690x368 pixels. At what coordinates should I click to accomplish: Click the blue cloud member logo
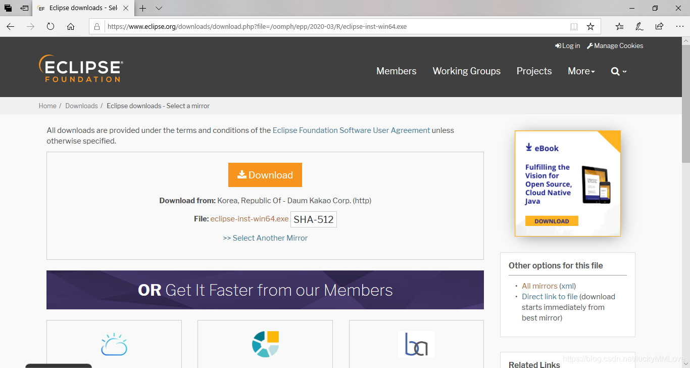click(x=114, y=344)
